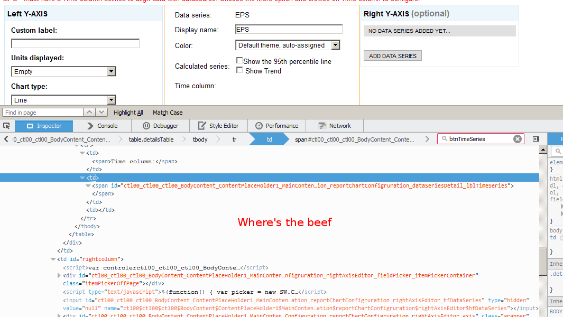Click the Find in page field

[43, 113]
